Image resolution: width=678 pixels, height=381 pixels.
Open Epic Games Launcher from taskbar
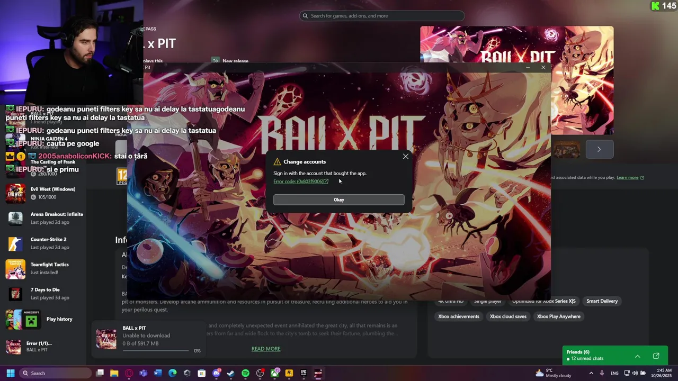pyautogui.click(x=304, y=373)
